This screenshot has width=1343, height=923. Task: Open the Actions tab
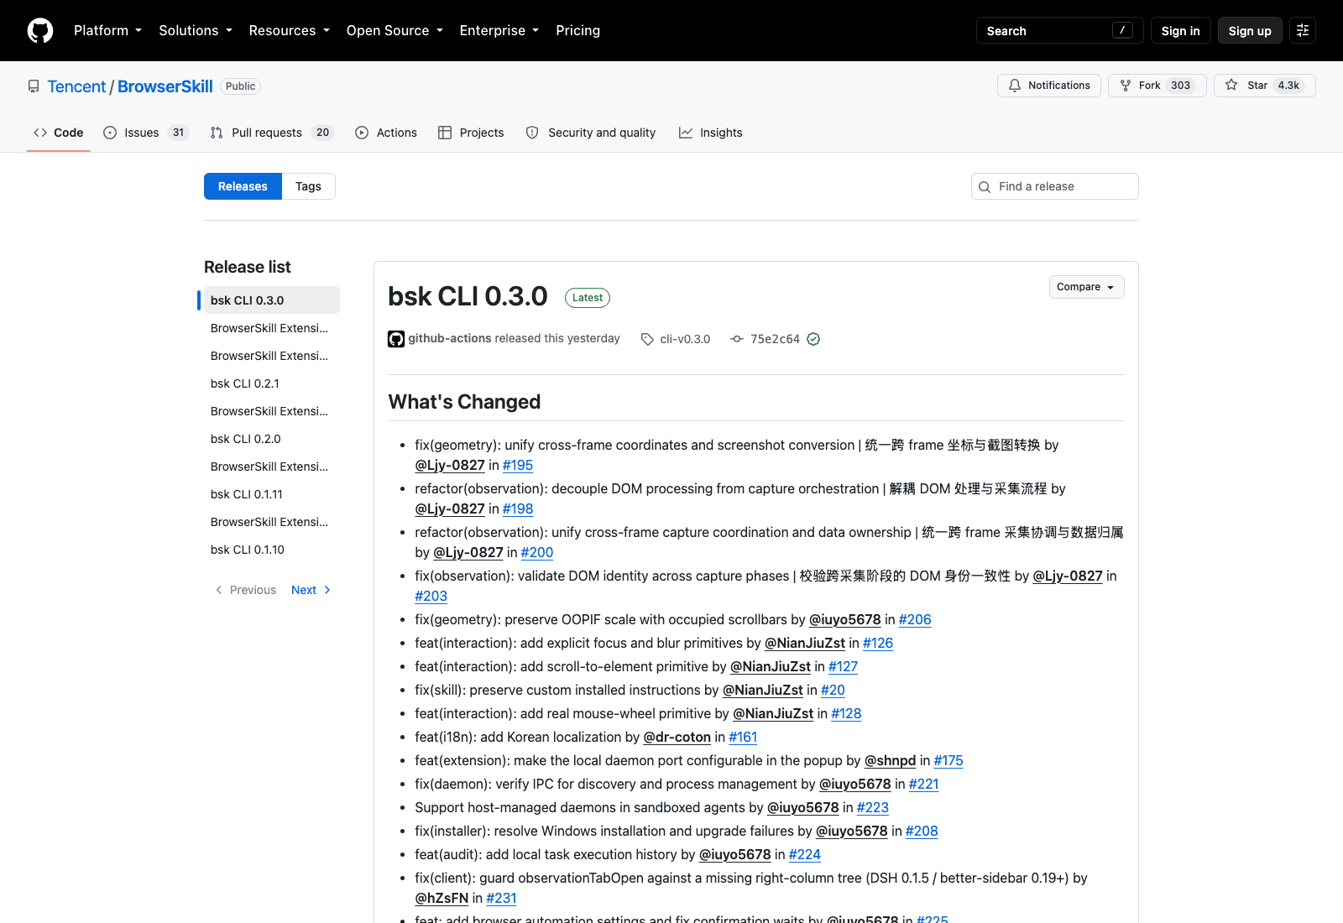tap(386, 133)
